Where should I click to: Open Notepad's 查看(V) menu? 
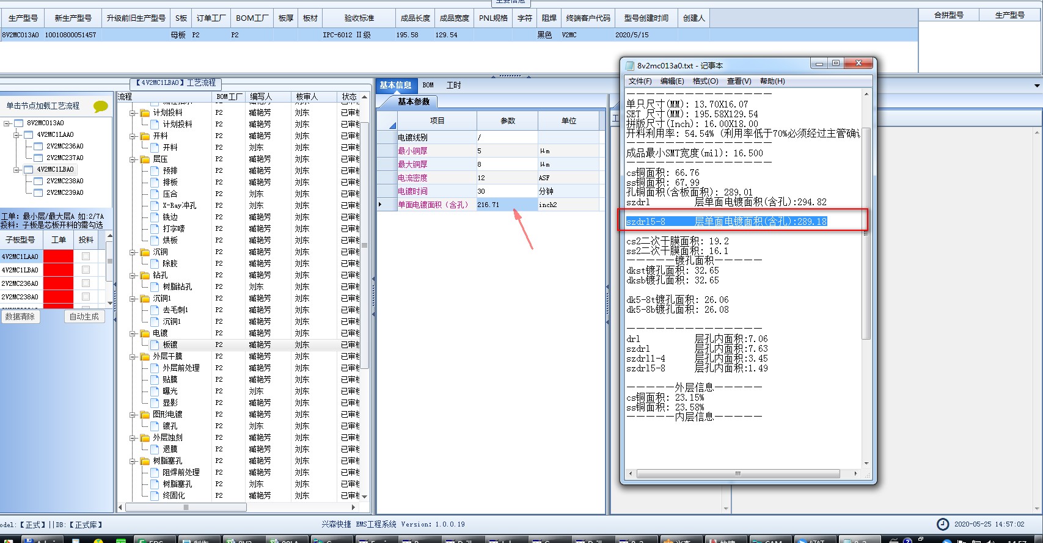tap(739, 81)
